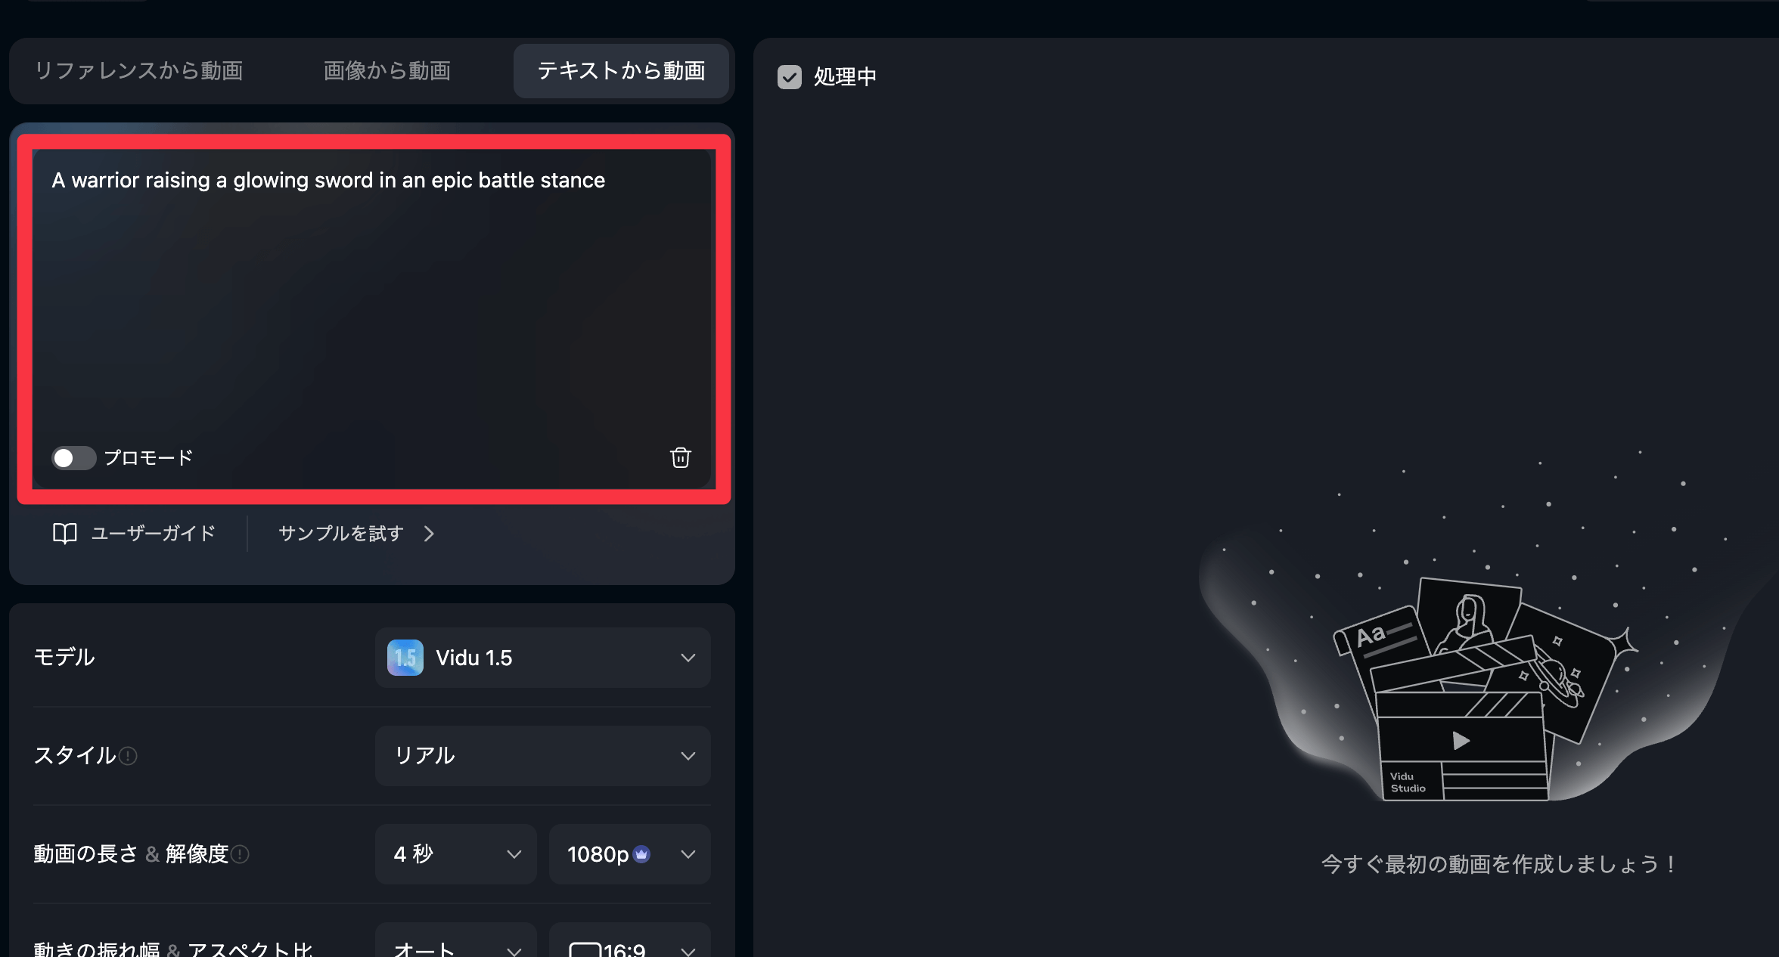Switch to 画像から動画 tab

click(387, 70)
